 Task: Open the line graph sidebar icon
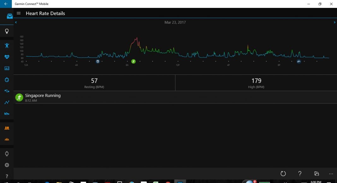pos(7,103)
